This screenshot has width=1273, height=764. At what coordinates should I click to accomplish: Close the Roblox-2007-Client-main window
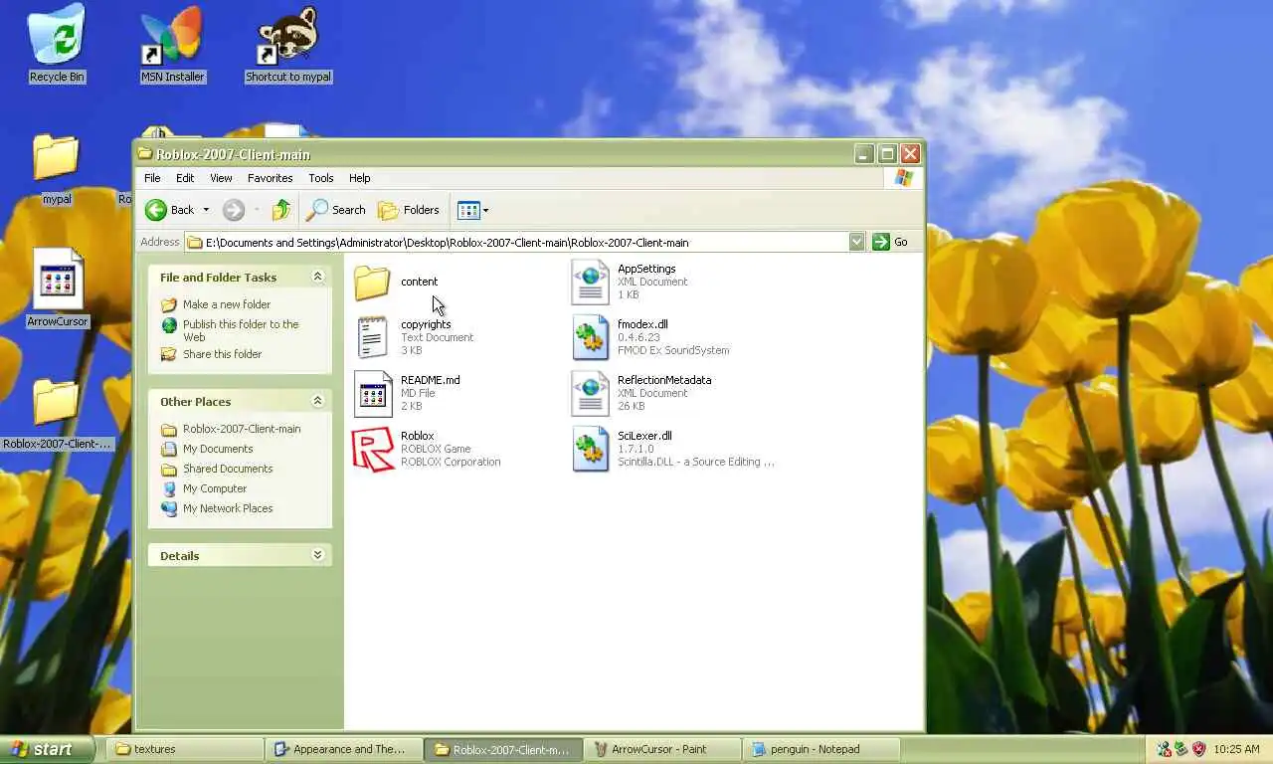(x=910, y=154)
